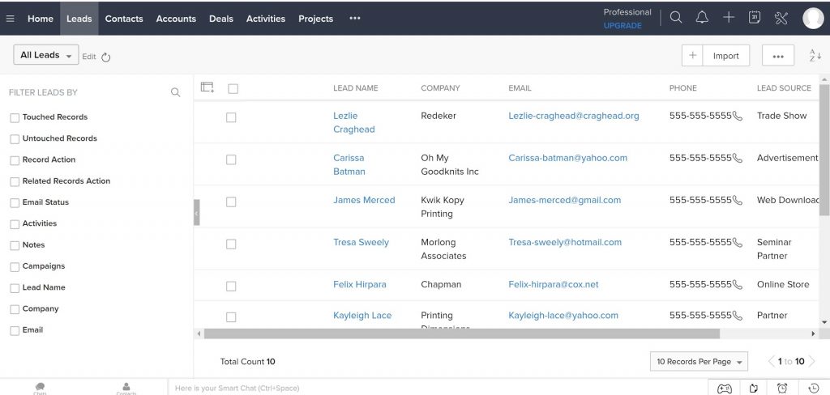Click the UPGRADE link
Image resolution: width=830 pixels, height=395 pixels.
[x=622, y=25]
